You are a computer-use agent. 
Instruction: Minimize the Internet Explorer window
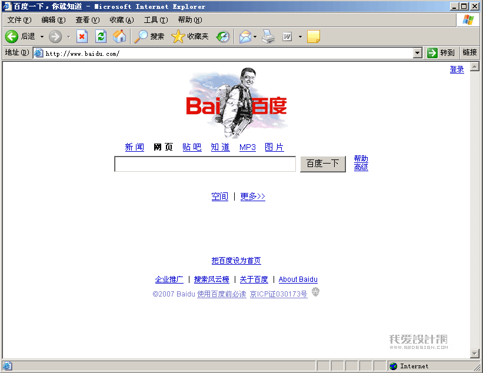pos(454,6)
